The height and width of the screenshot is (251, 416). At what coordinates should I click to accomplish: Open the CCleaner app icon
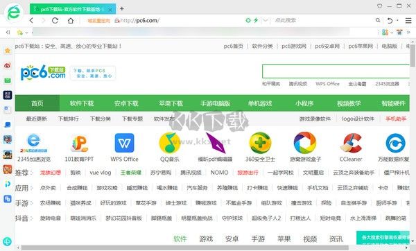351,143
